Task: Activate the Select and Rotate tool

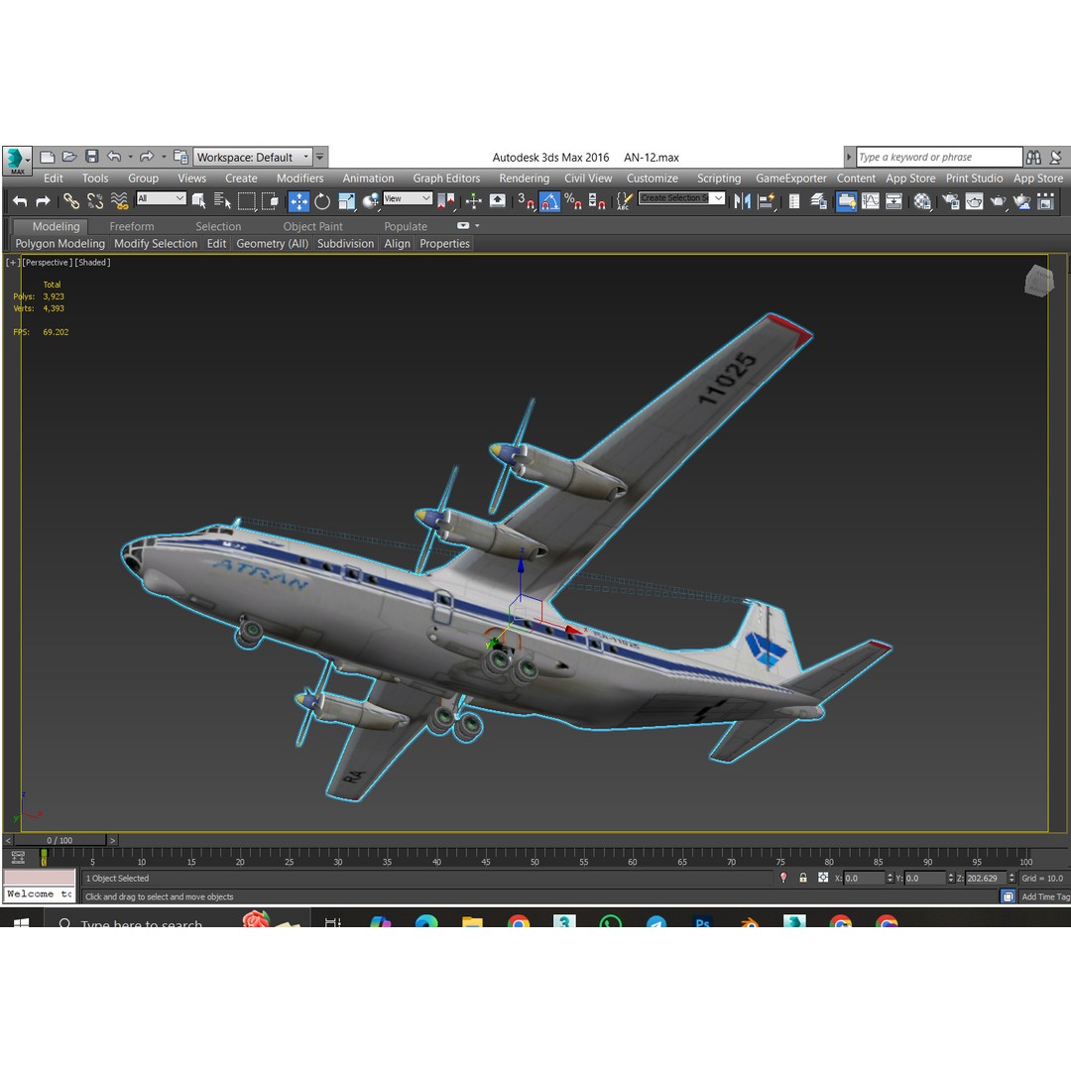Action: (322, 201)
